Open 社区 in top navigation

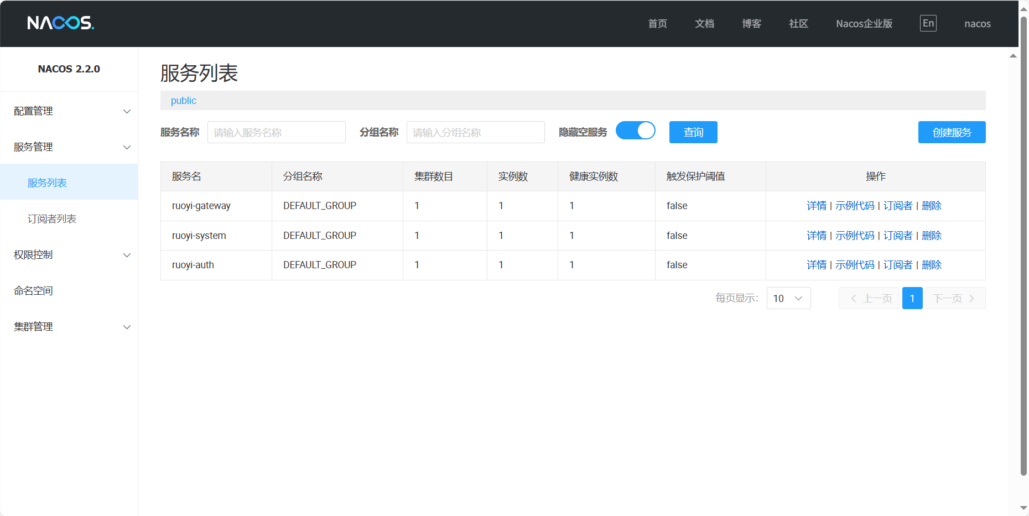tap(798, 24)
